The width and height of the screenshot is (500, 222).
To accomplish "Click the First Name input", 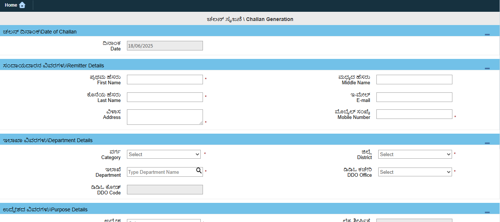I will click(x=165, y=79).
